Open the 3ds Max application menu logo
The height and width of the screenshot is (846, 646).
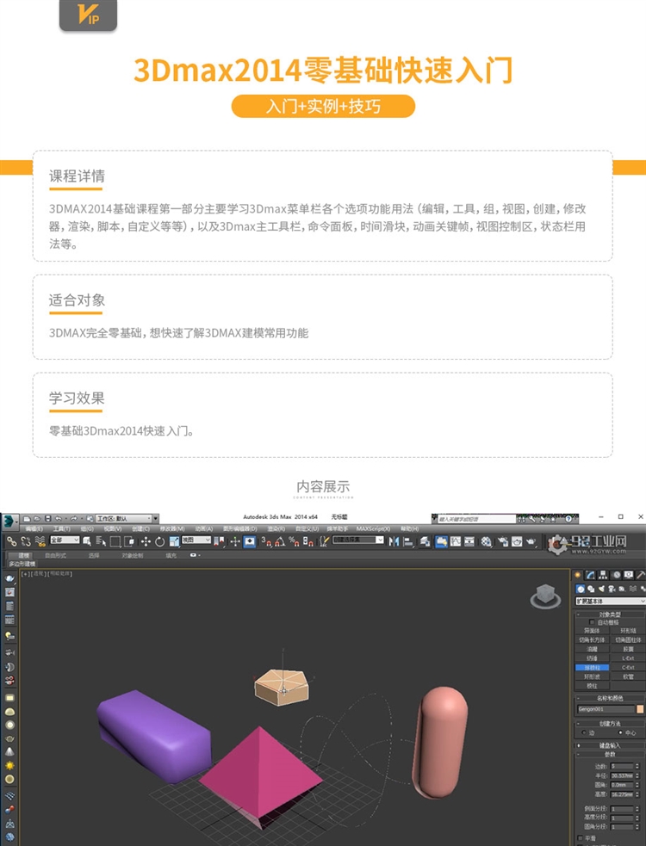click(x=9, y=522)
